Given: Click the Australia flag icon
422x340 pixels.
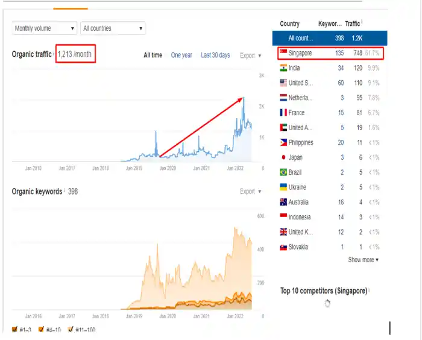Looking at the screenshot, I should pos(283,202).
